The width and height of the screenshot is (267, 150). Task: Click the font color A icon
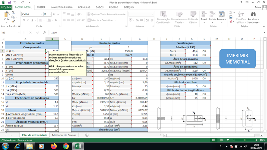pyautogui.click(x=56, y=20)
